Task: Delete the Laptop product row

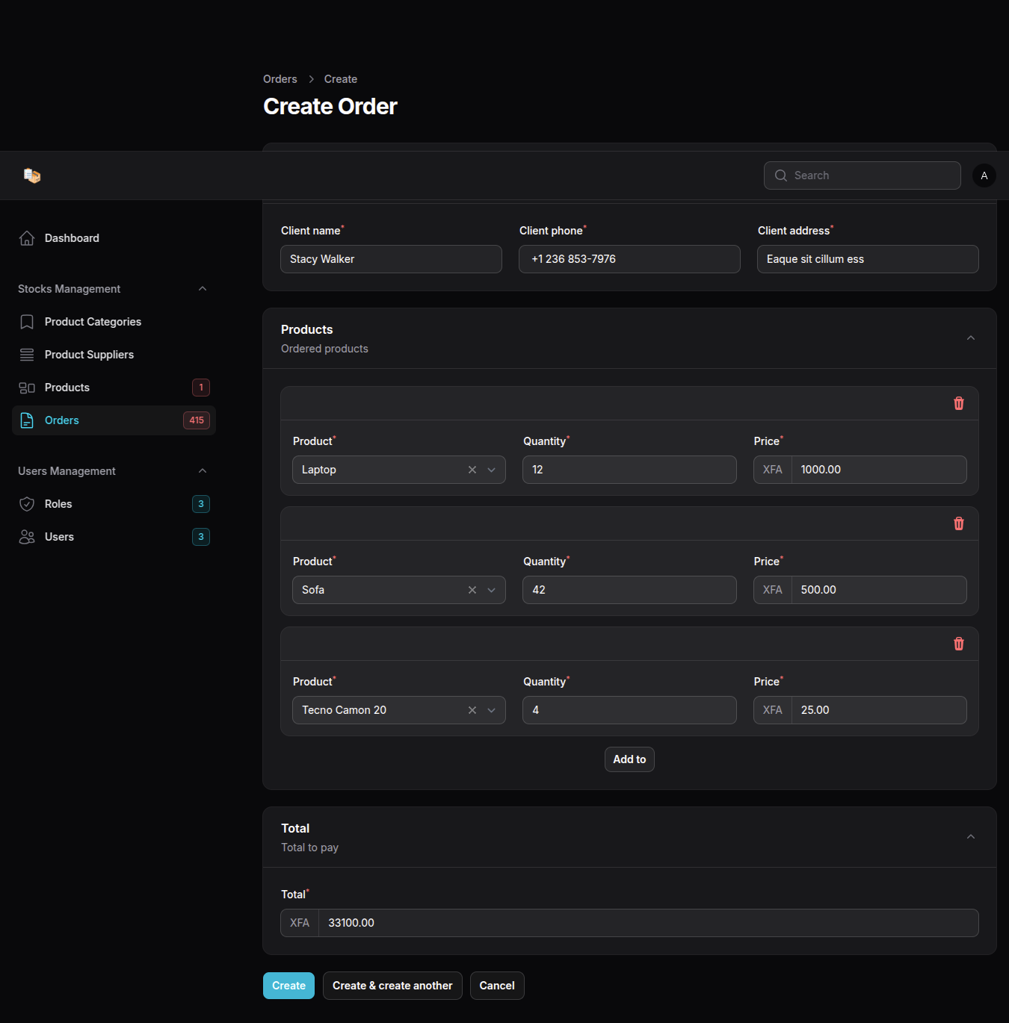Action: pyautogui.click(x=958, y=403)
